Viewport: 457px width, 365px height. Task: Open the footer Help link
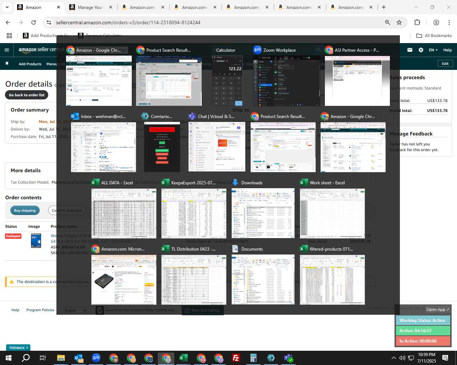15,310
